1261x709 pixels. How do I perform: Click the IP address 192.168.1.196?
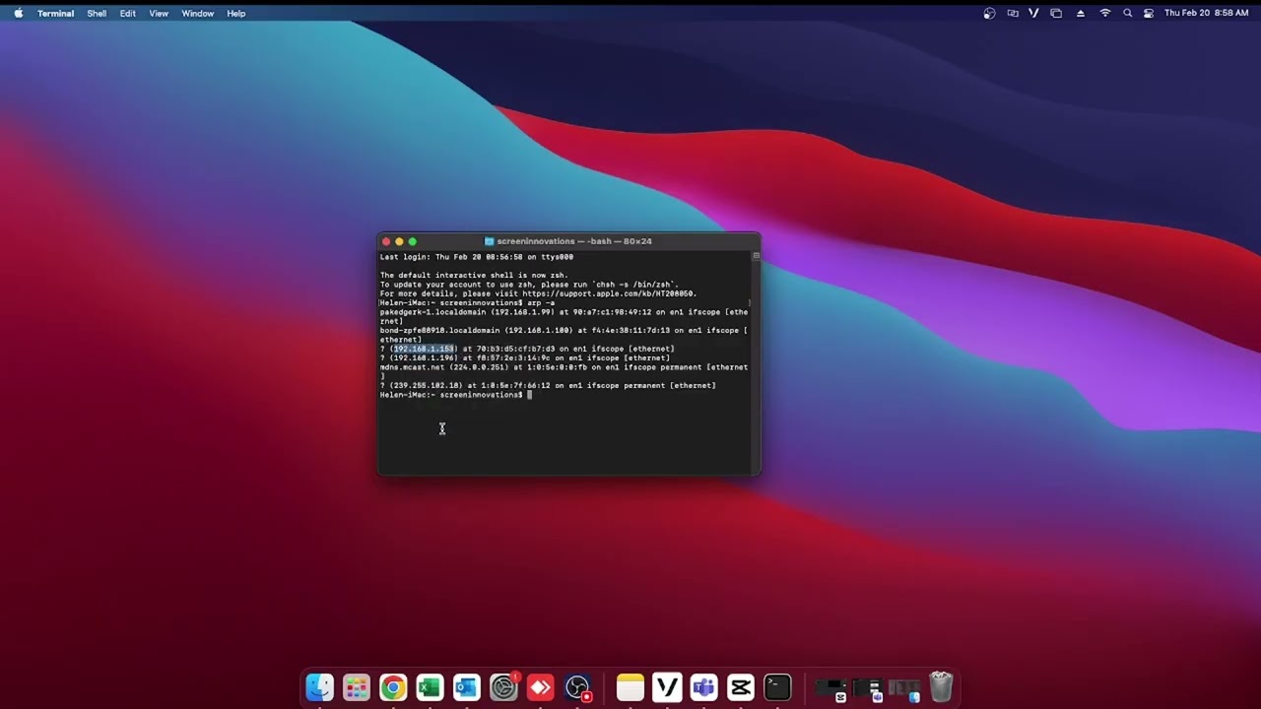point(424,357)
